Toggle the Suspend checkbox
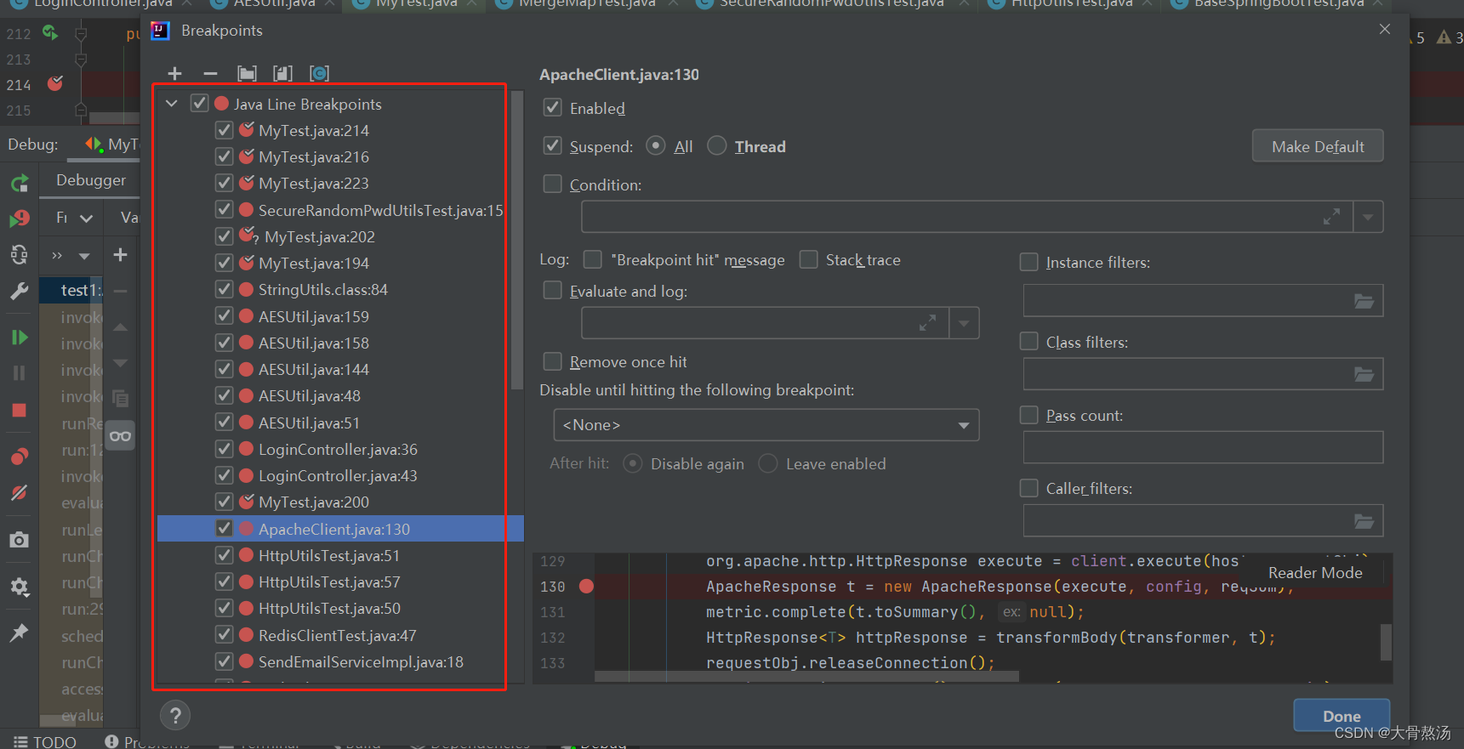 click(553, 145)
